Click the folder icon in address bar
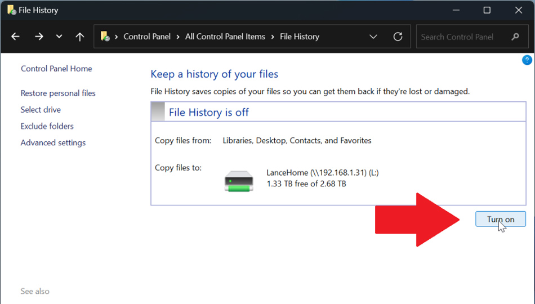The width and height of the screenshot is (535, 304). point(105,37)
